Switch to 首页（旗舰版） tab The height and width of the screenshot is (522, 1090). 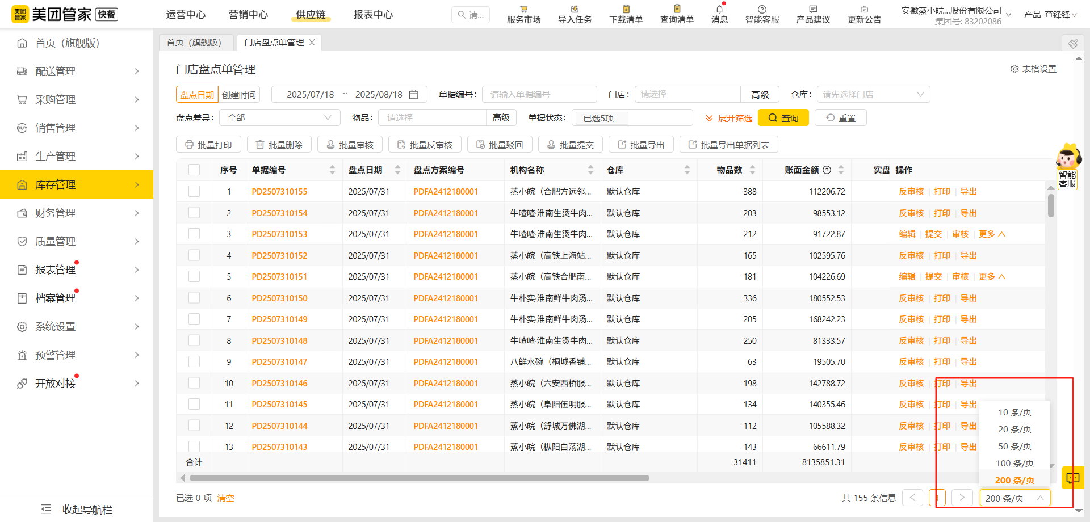tap(194, 43)
